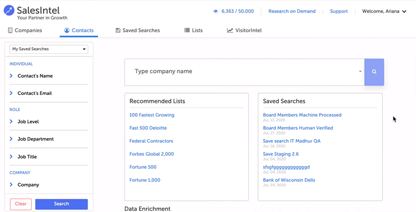Open the Support link

point(339,11)
